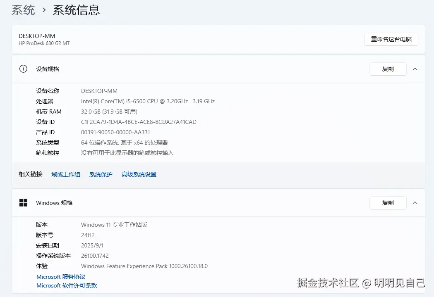Select Windows Feature Experience Pack 1000.26100.18.0
This screenshot has height=297, width=434.
click(144, 266)
